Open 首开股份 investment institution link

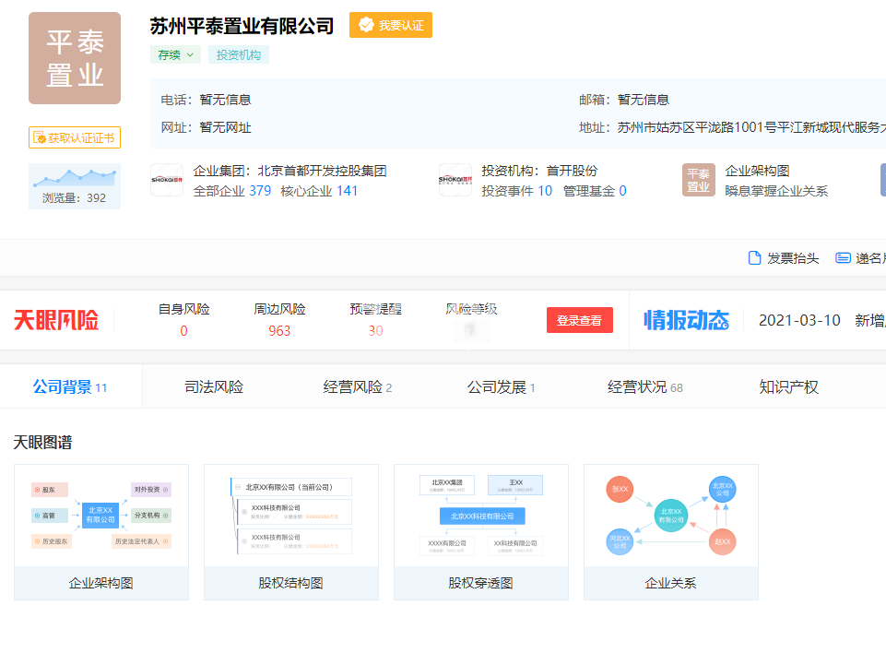click(x=572, y=171)
